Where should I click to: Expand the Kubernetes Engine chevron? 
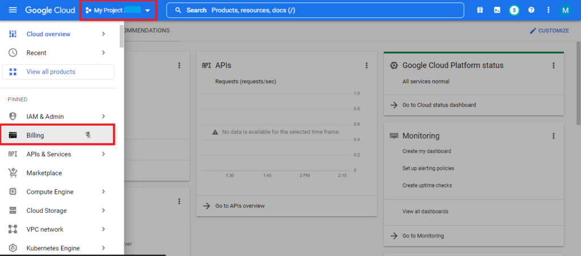point(103,248)
